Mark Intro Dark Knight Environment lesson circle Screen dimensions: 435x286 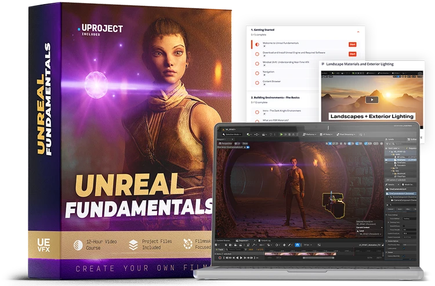[x=257, y=112]
